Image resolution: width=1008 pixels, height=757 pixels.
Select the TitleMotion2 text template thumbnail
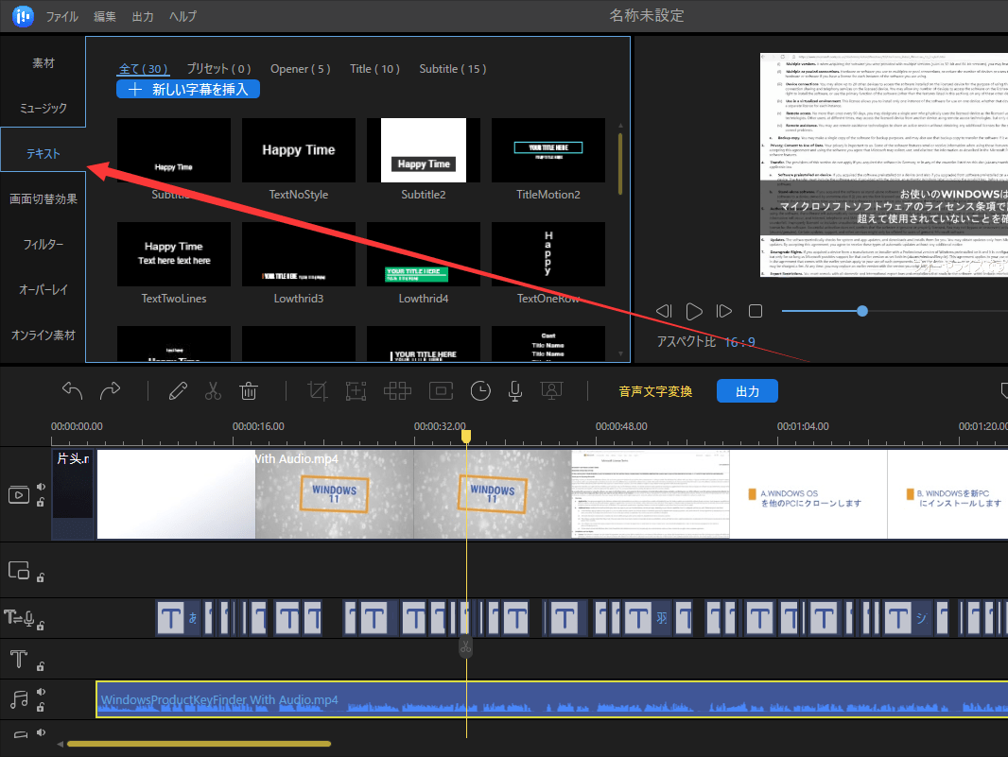pyautogui.click(x=548, y=150)
